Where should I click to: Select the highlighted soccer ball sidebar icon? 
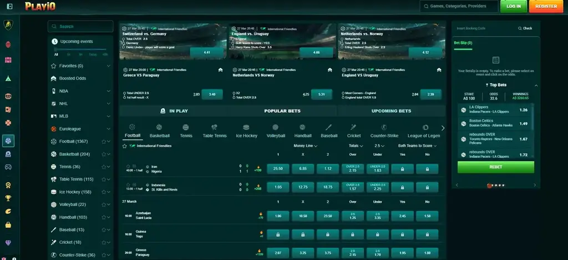click(8, 141)
